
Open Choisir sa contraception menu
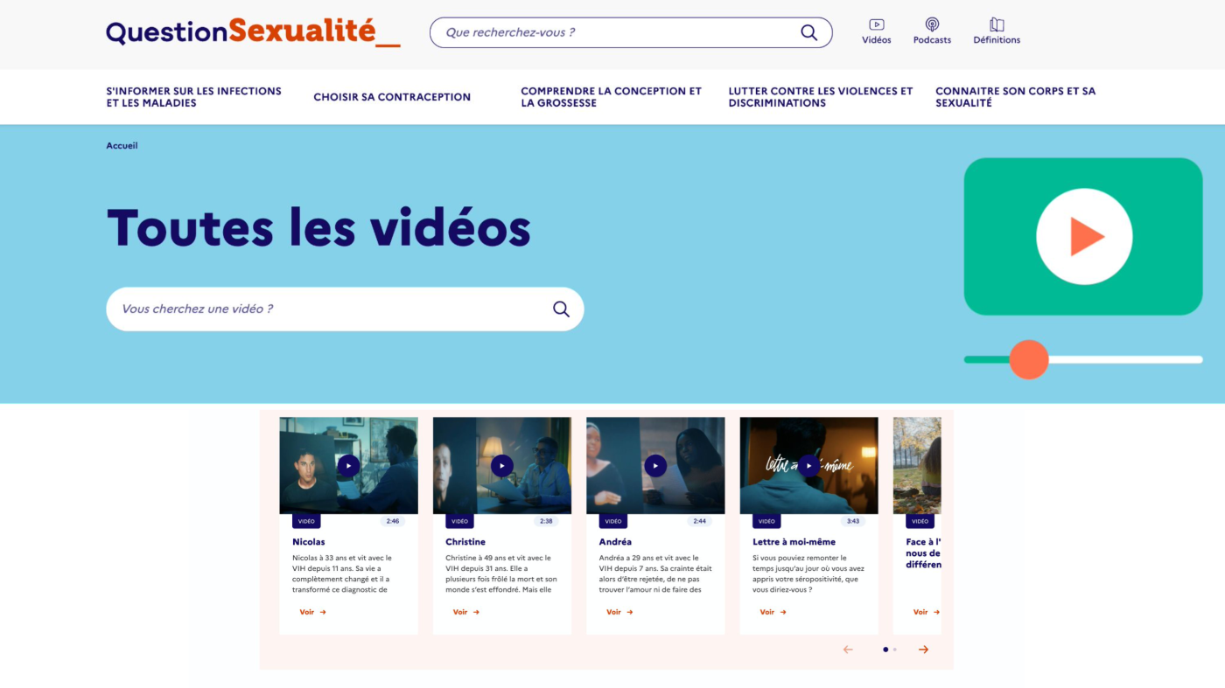coord(392,97)
